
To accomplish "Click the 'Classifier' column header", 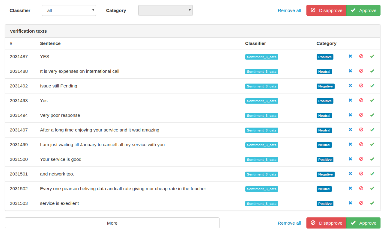I will coord(255,43).
